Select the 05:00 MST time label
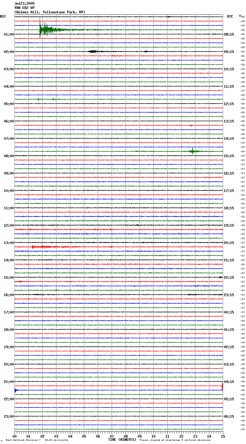This screenshot has height=444, width=246. click(9, 104)
